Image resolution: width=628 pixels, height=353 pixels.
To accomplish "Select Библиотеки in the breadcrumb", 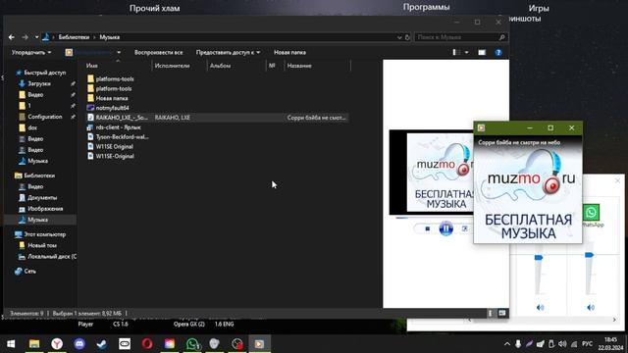I will pyautogui.click(x=74, y=37).
